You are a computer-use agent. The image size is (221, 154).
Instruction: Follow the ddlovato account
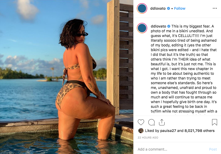point(180,8)
